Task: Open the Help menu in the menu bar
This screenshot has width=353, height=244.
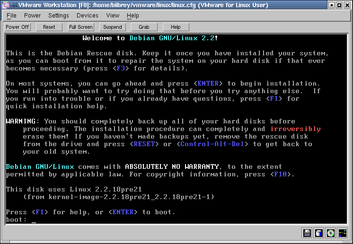Action: [133, 16]
